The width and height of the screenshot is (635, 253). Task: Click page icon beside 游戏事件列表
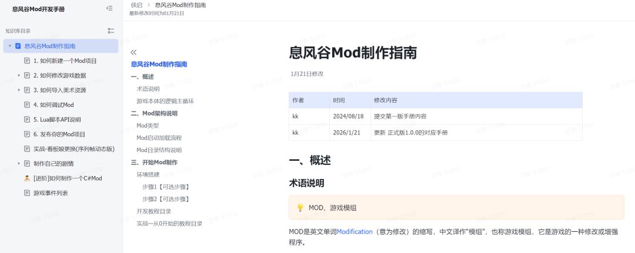(27, 193)
